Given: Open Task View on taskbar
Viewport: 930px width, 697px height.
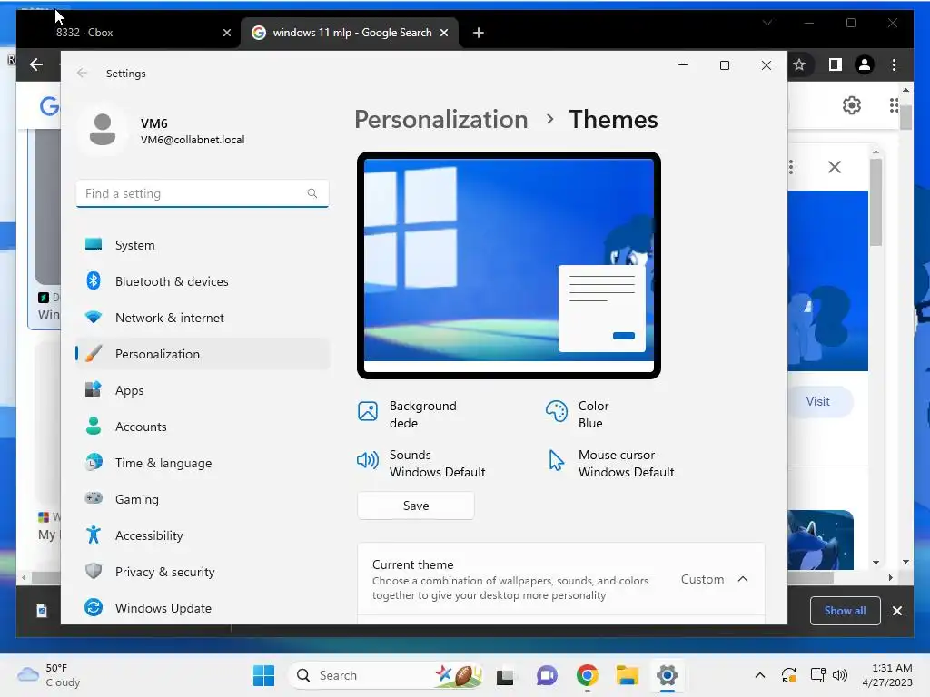Looking at the screenshot, I should coord(505,675).
